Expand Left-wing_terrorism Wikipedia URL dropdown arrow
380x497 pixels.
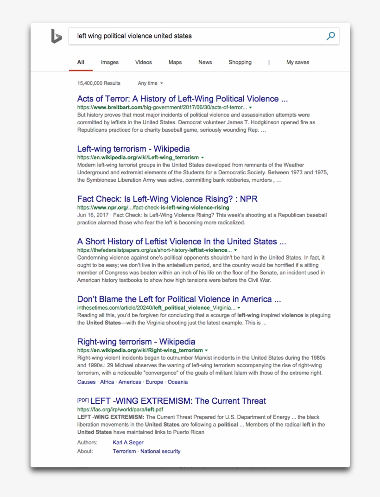coord(203,158)
